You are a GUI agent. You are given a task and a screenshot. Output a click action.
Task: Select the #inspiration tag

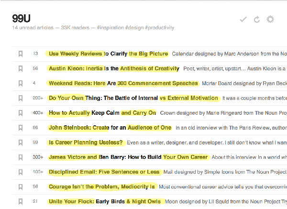[x=110, y=28]
